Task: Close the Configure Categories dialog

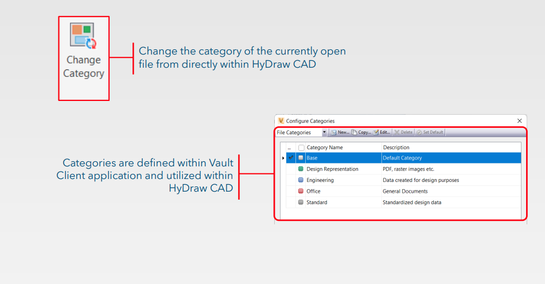Action: [x=520, y=121]
